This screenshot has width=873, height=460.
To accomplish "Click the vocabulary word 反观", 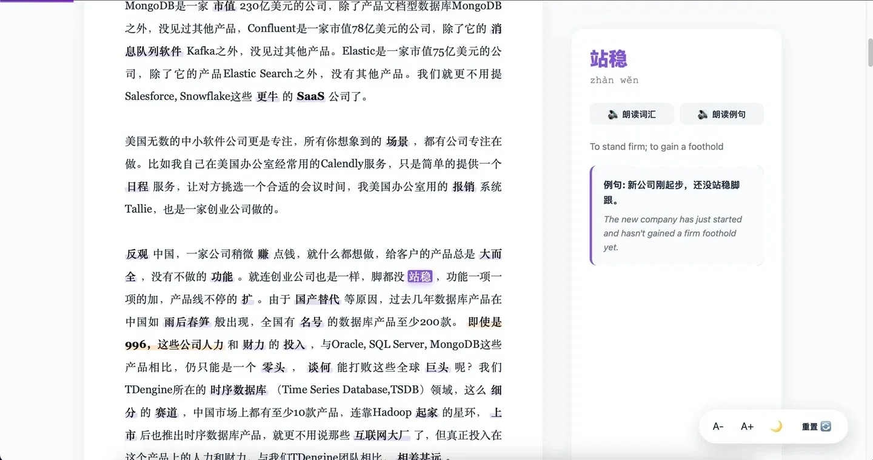I will tap(137, 254).
